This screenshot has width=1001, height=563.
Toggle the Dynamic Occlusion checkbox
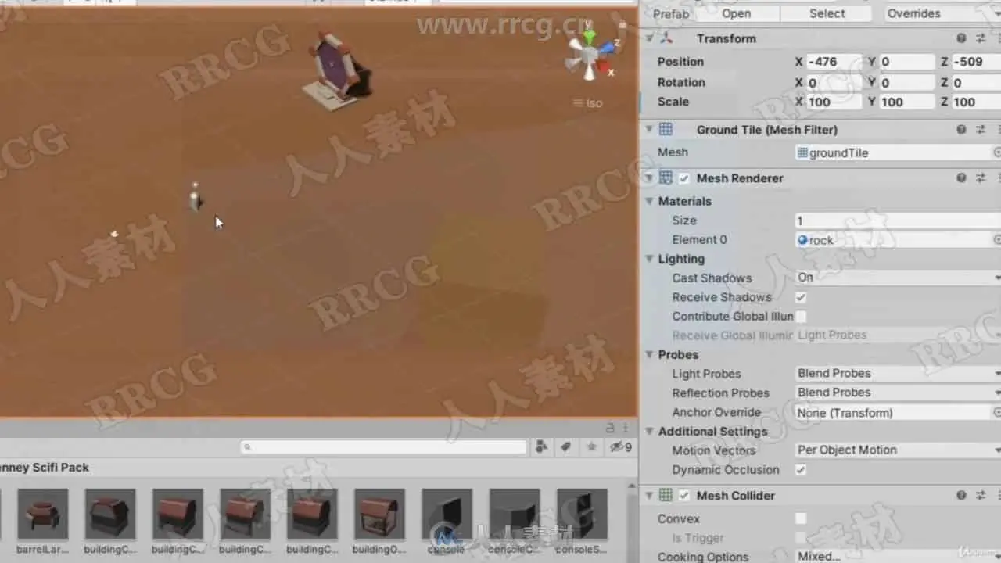pyautogui.click(x=801, y=470)
